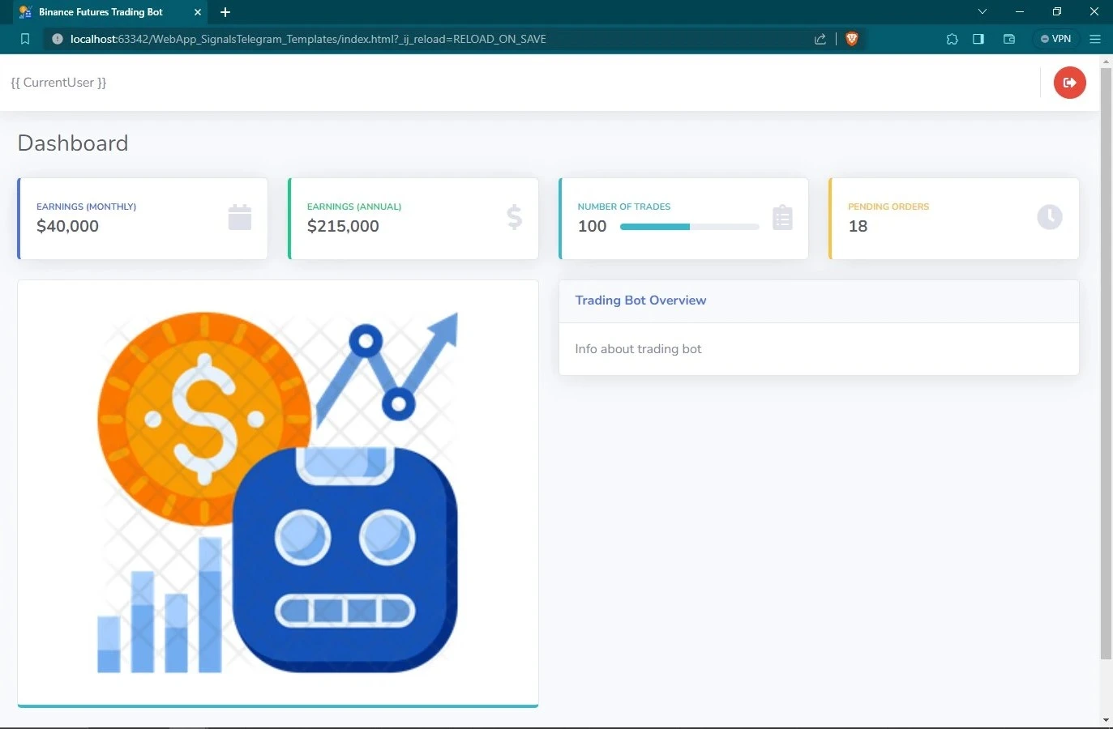Screen dimensions: 1113x729
Task: Open the browser extensions puzzle icon
Action: (x=952, y=38)
